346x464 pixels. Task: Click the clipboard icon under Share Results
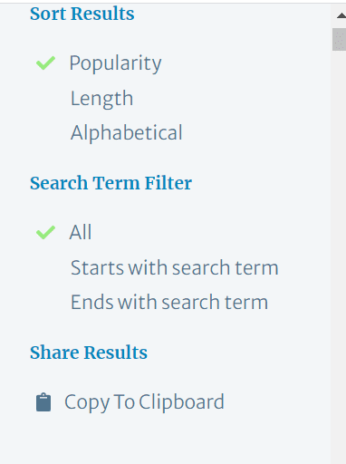coord(43,402)
